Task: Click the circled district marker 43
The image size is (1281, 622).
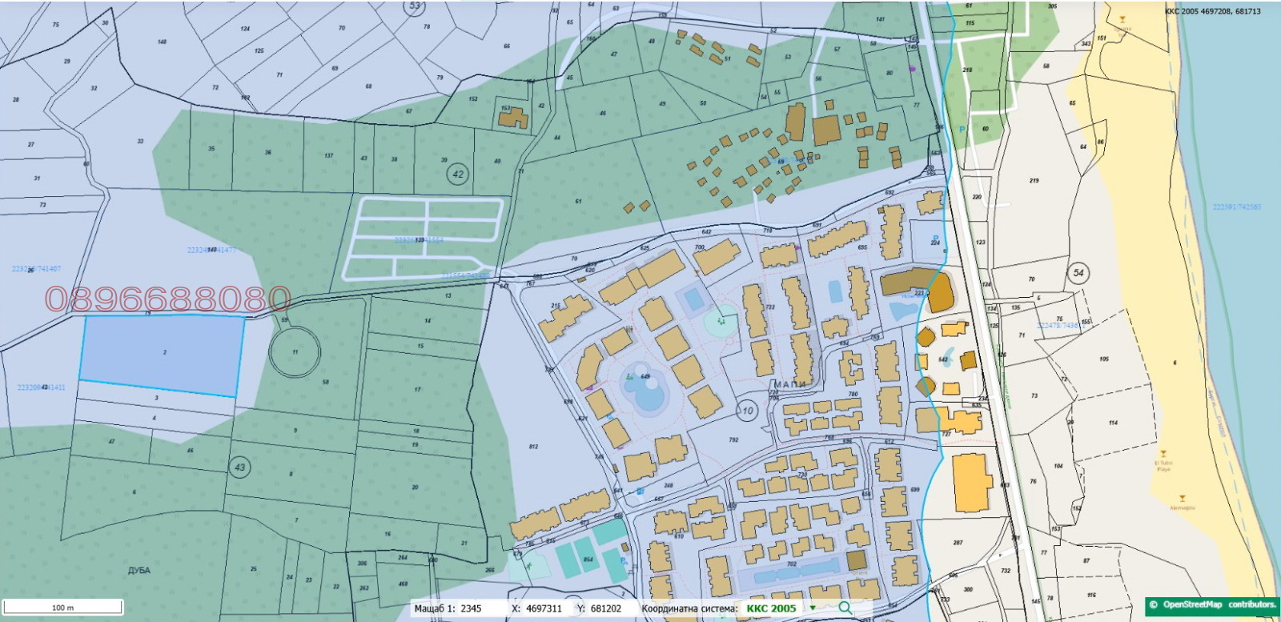Action: [239, 468]
